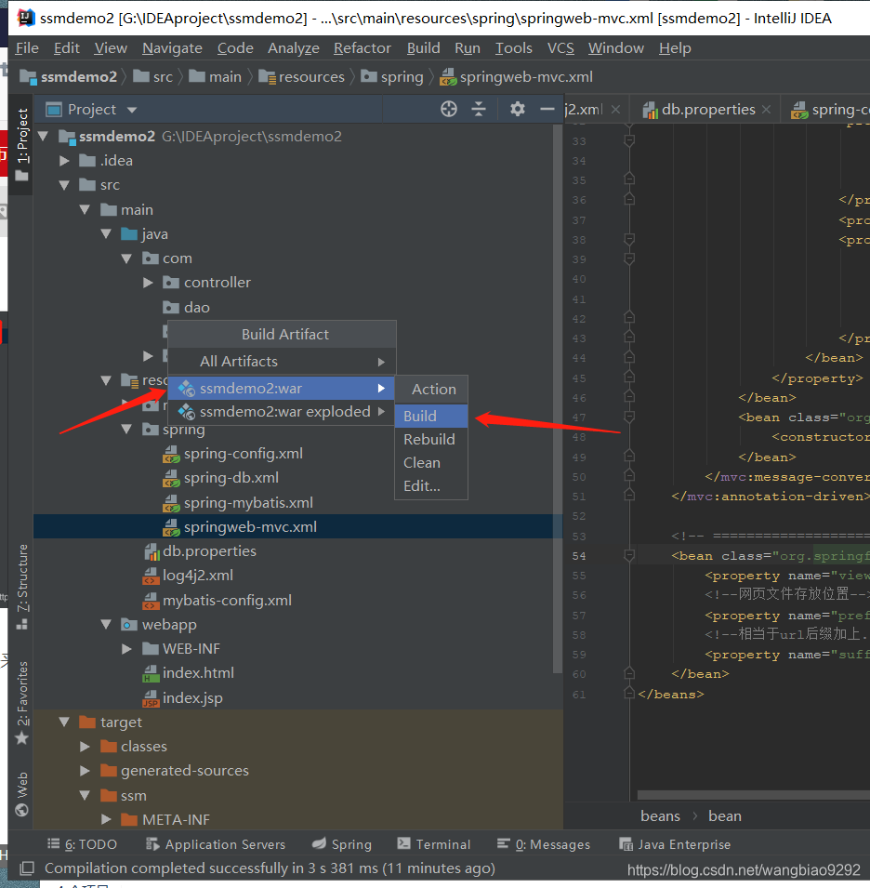Open the Terminal tool window

433,844
